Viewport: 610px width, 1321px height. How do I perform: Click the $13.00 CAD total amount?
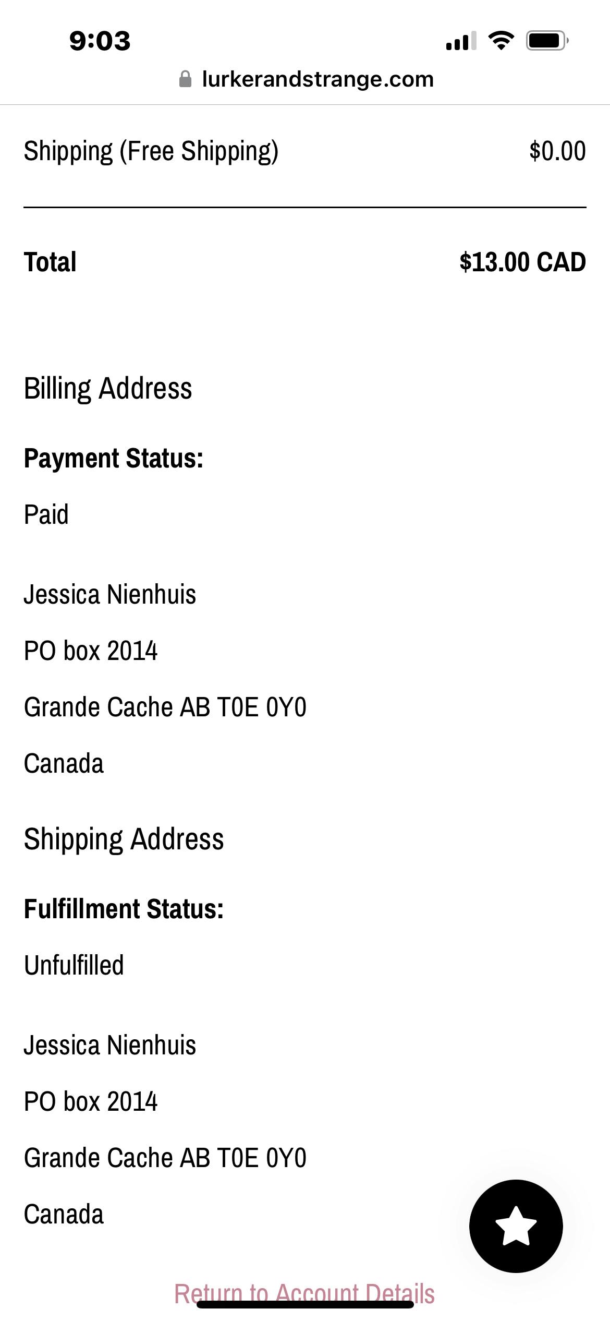522,262
